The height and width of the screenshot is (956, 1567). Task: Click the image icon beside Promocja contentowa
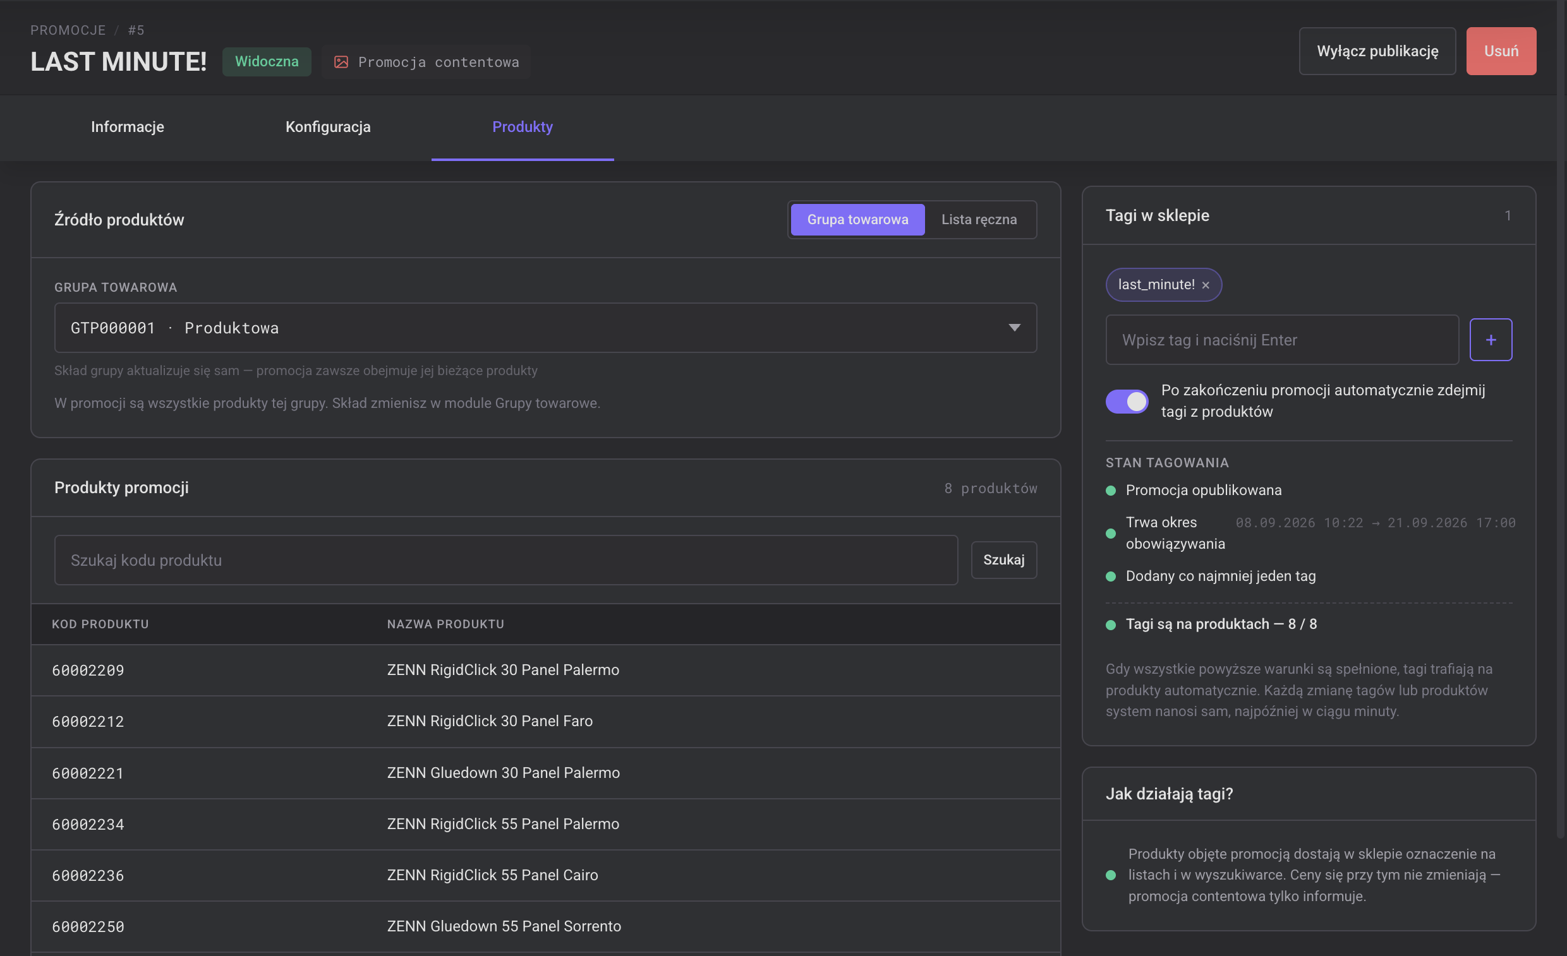[x=341, y=62]
